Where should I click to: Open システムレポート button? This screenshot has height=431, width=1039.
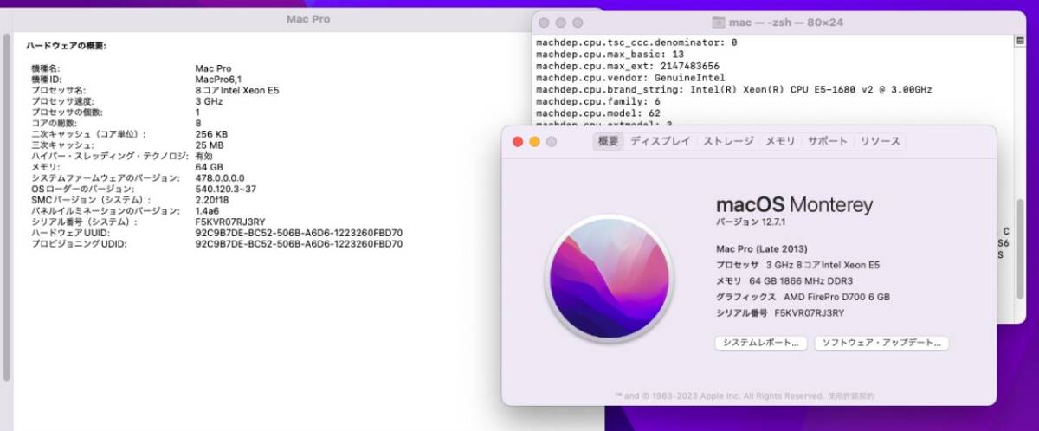click(760, 343)
